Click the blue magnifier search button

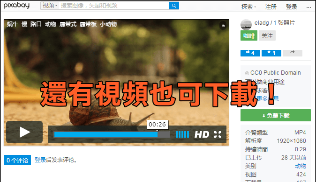[174, 6]
